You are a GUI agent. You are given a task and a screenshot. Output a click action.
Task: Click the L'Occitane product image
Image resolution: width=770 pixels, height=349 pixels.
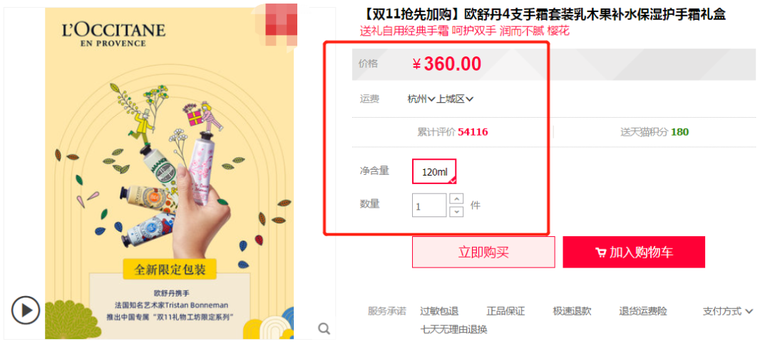[x=170, y=173]
